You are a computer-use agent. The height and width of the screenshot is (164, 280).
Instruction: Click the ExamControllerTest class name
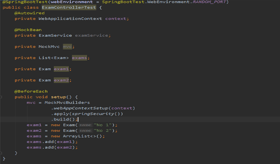tap(68, 7)
